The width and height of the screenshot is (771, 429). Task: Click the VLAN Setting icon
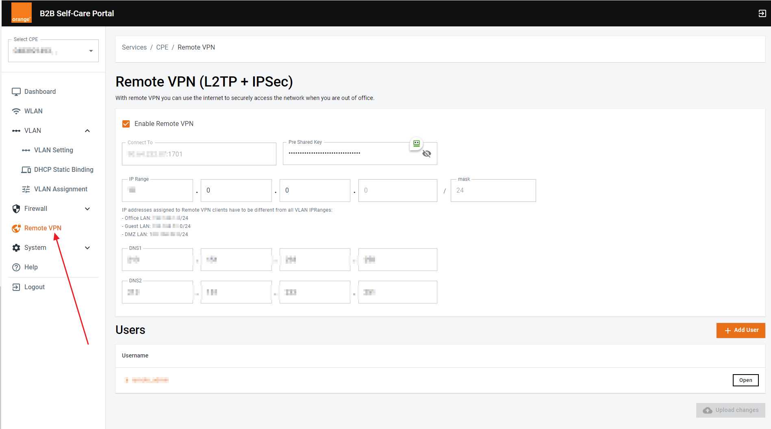[x=26, y=150]
